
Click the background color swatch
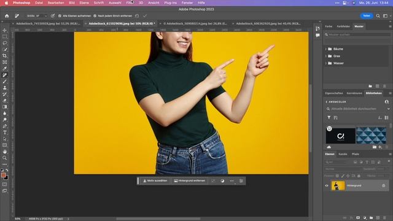7,178
